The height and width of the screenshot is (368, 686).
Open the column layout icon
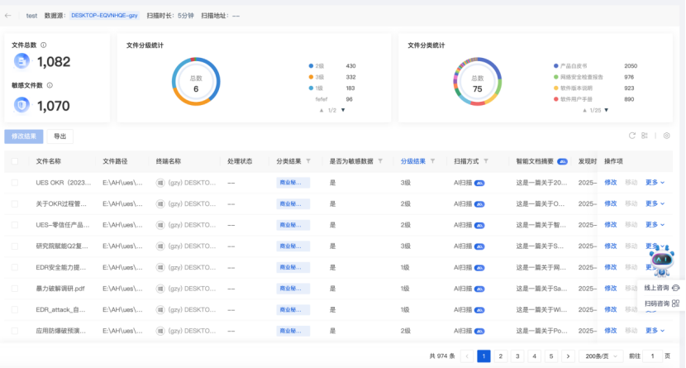645,136
